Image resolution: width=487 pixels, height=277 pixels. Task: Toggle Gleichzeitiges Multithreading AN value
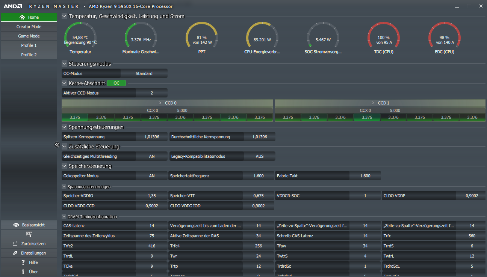pyautogui.click(x=152, y=156)
